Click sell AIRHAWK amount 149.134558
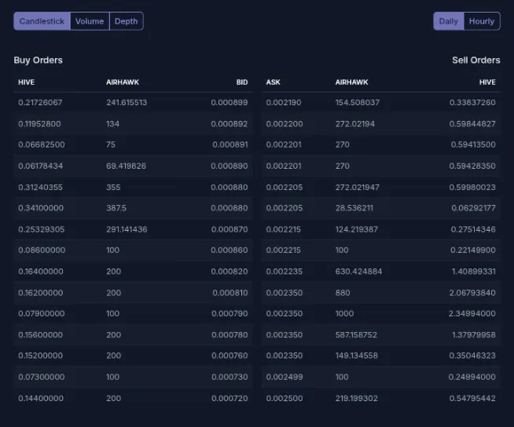Screen dimensions: 514x427 357,356
